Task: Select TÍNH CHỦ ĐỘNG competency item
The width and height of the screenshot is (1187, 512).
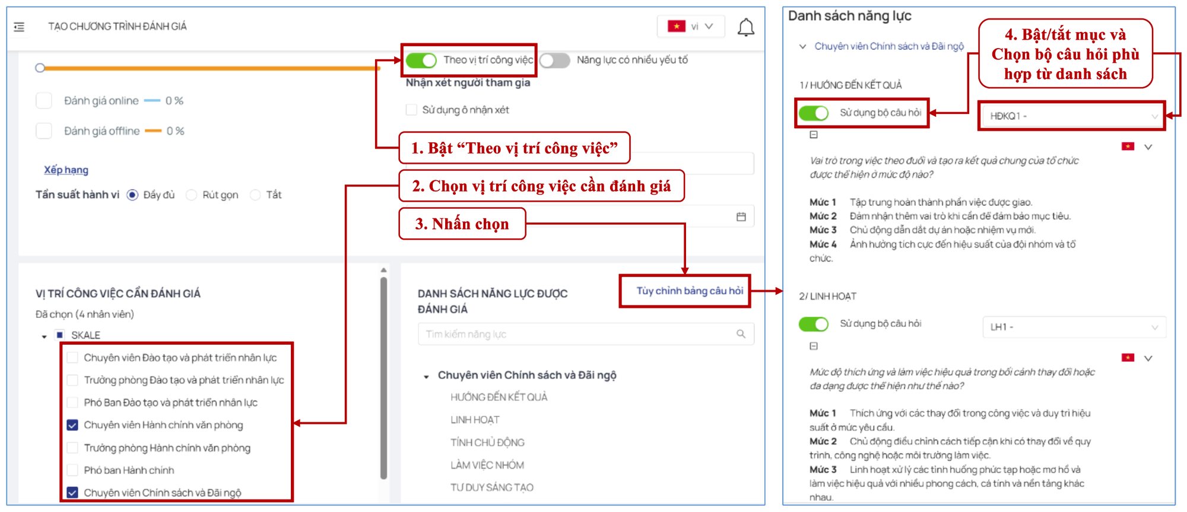Action: pyautogui.click(x=487, y=443)
